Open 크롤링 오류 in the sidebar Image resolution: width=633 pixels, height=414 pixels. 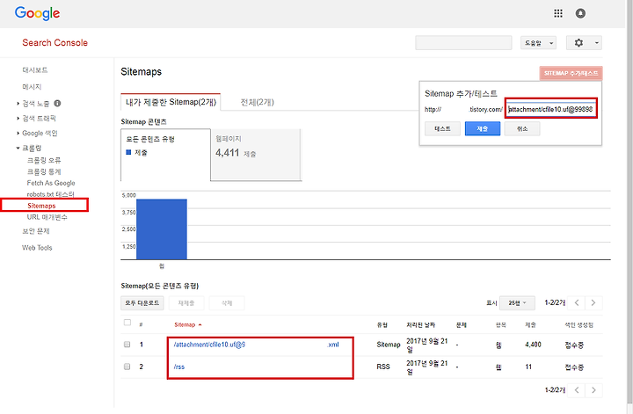click(x=44, y=160)
